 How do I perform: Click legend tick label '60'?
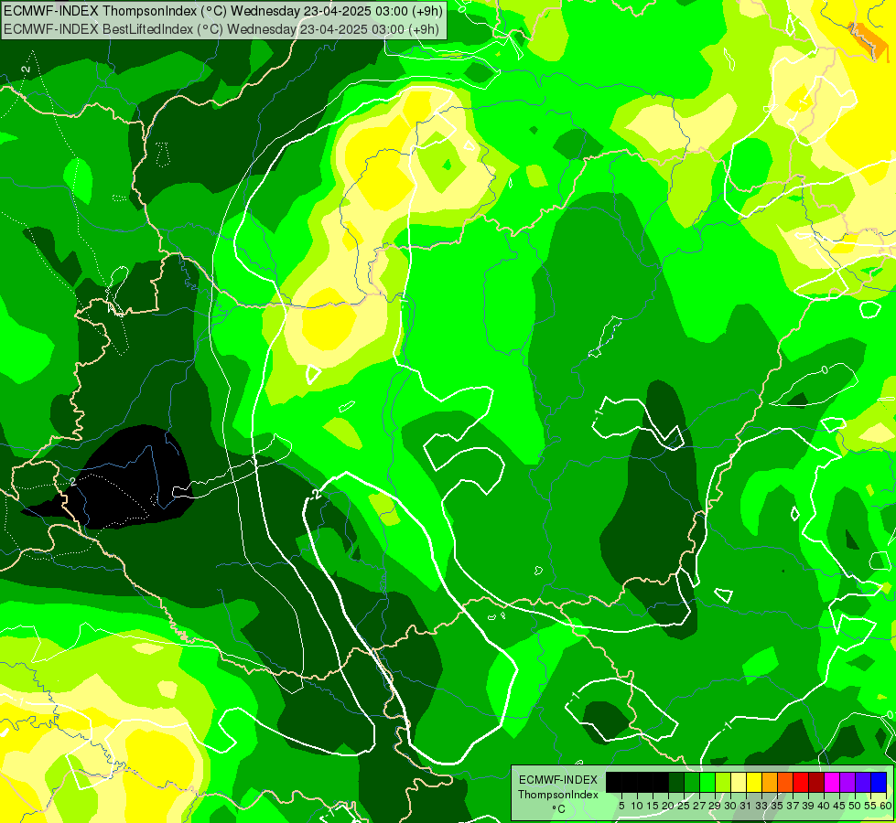[x=885, y=806]
